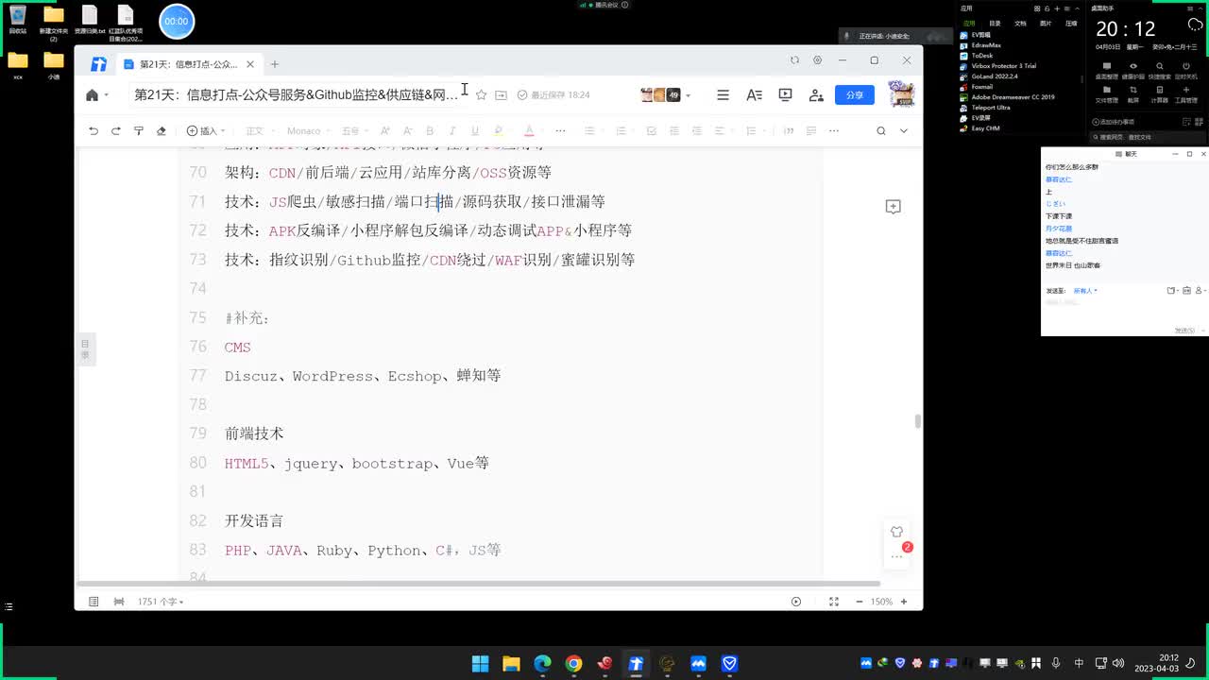Click the page view icon at bottom left
1209x680 pixels.
pyautogui.click(x=94, y=602)
